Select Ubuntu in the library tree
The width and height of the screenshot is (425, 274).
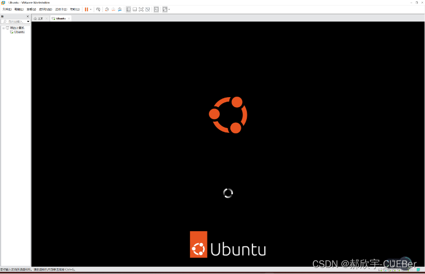[x=17, y=32]
